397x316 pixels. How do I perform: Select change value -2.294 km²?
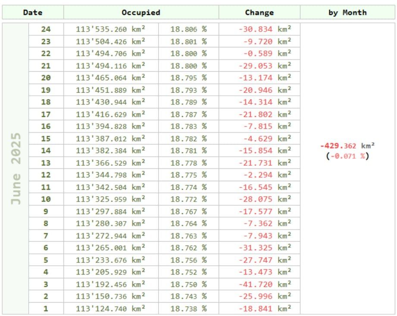tap(267, 175)
